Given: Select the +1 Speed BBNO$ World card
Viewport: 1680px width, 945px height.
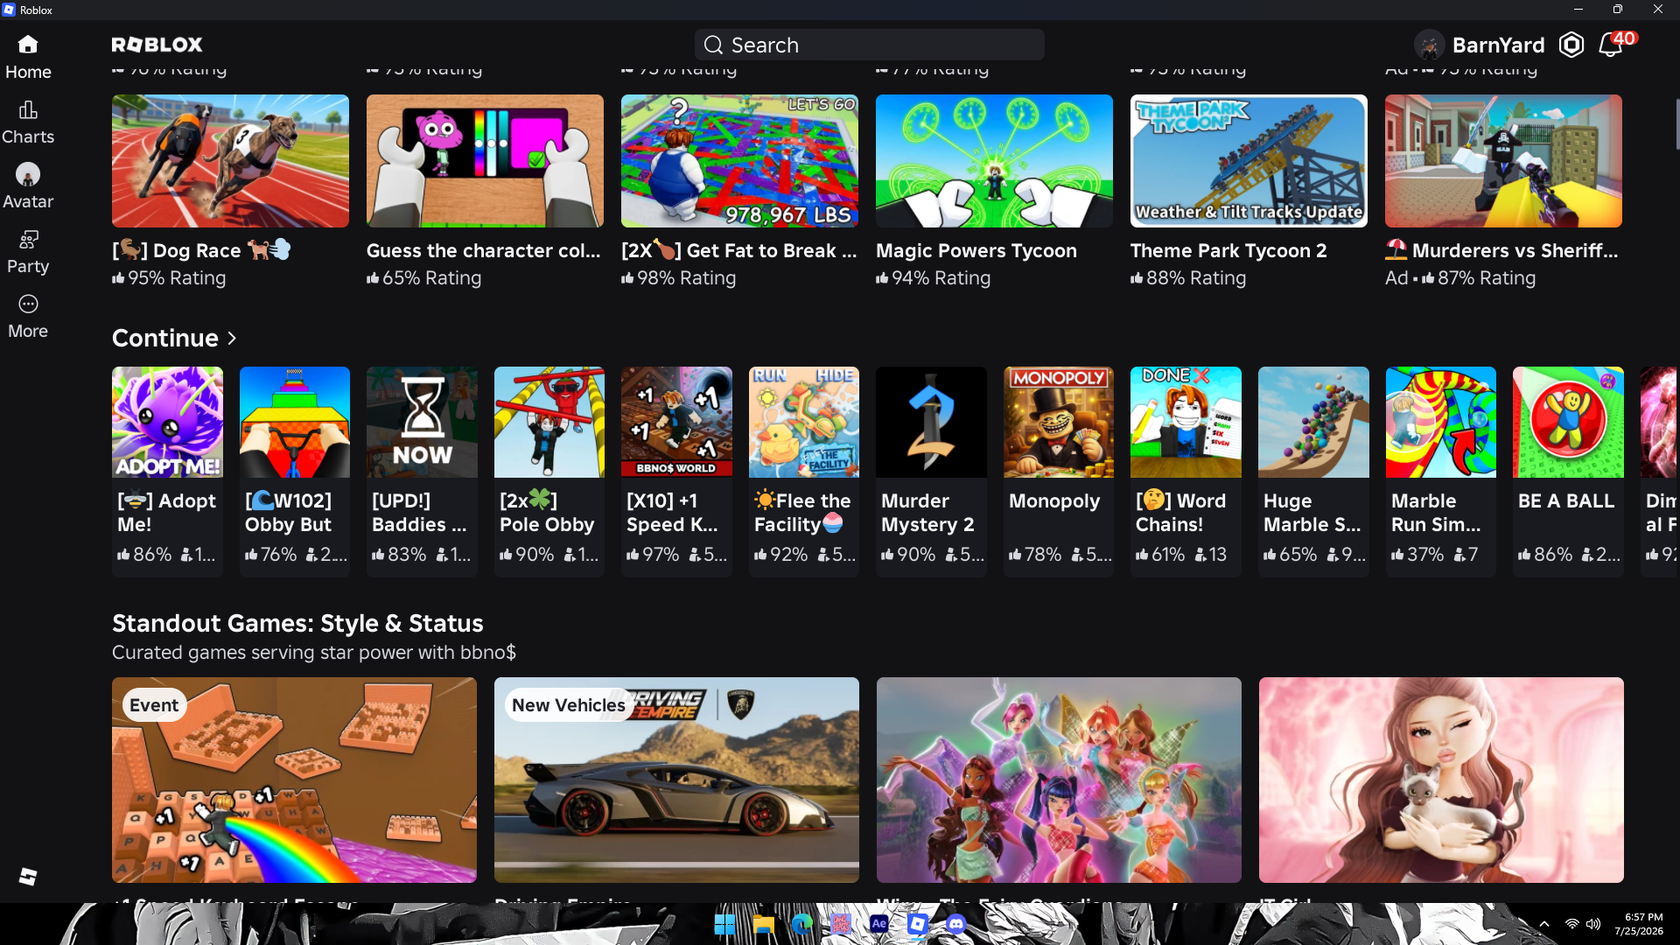Looking at the screenshot, I should tap(676, 471).
